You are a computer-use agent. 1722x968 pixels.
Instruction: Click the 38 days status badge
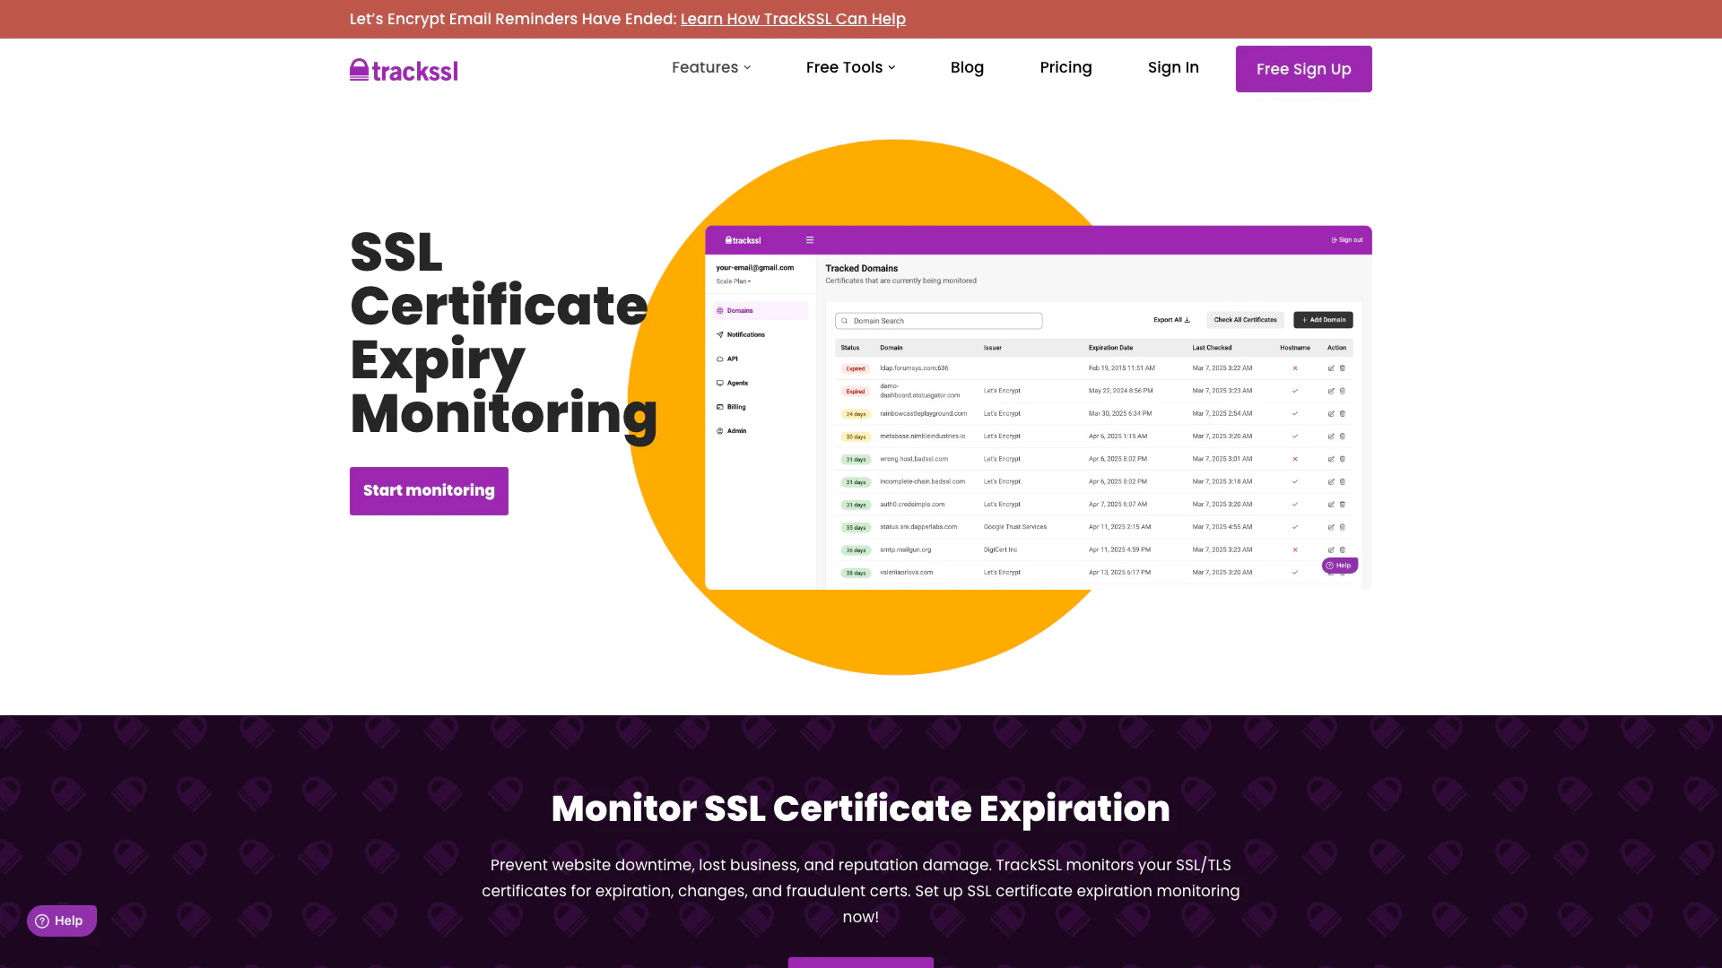point(856,573)
